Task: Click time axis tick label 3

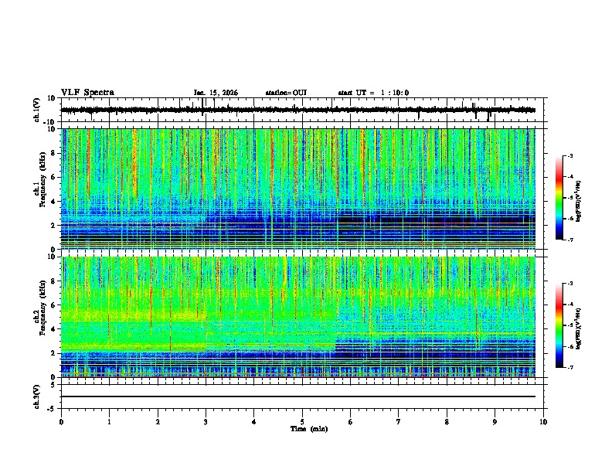Action: pos(206,422)
